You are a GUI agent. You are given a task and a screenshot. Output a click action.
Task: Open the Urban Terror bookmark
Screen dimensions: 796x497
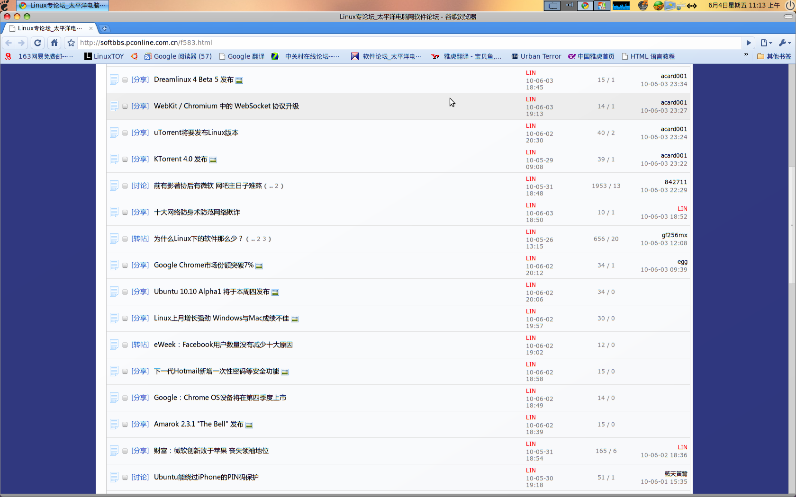point(536,56)
